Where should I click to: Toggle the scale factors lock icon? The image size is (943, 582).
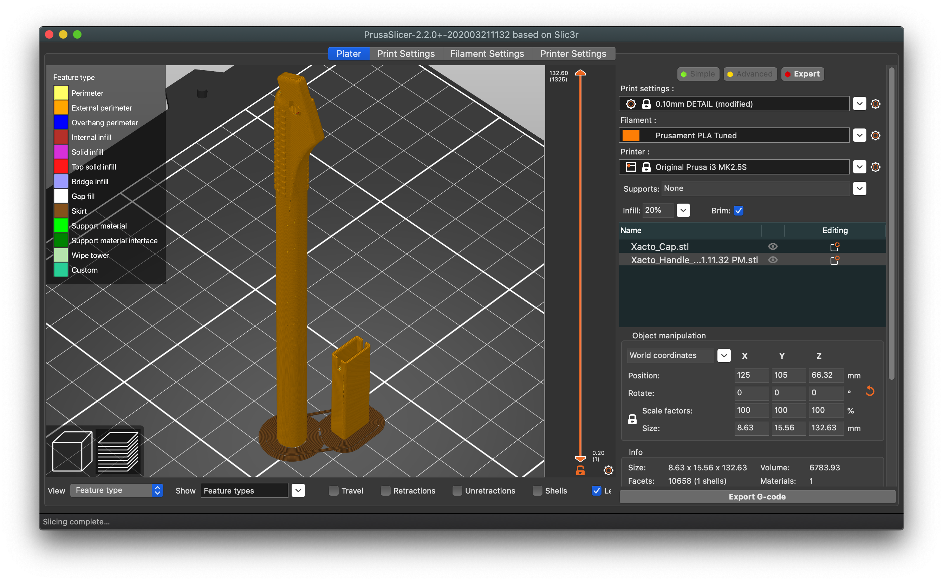coord(632,419)
